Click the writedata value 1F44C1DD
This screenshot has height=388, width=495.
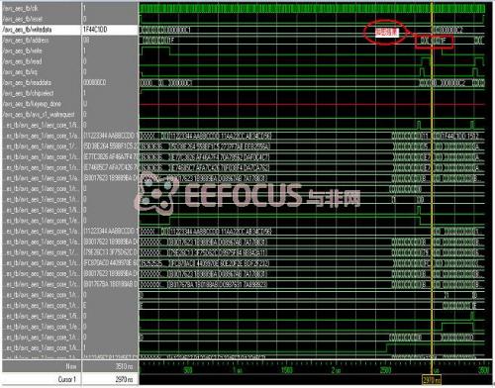(95, 30)
